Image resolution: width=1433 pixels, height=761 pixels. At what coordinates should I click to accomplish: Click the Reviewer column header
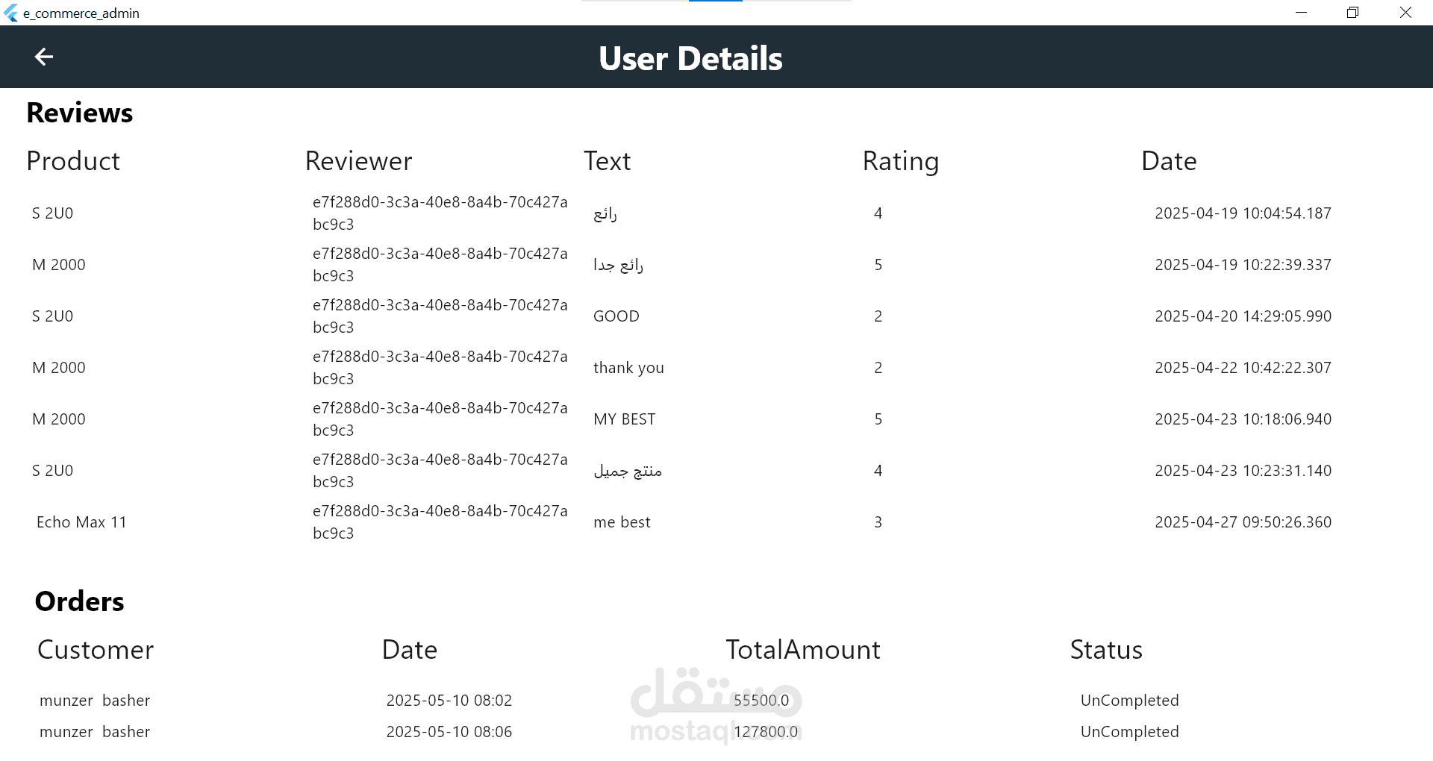tap(358, 161)
